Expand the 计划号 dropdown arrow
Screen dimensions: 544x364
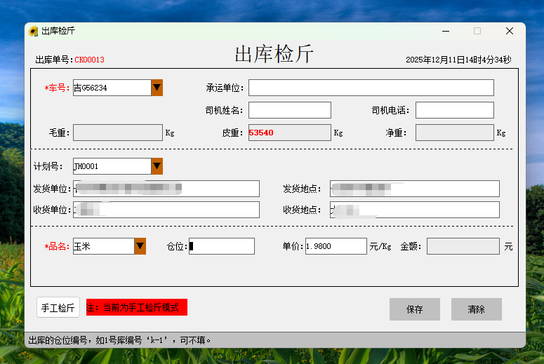(x=157, y=166)
